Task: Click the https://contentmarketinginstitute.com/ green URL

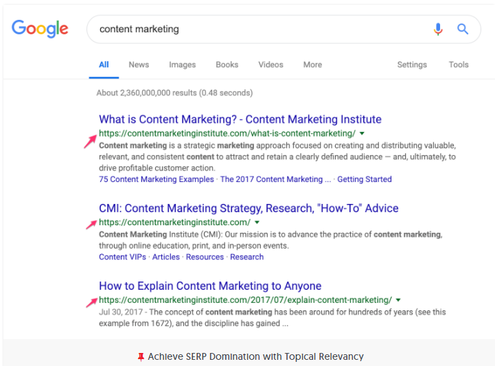Action: [x=174, y=222]
